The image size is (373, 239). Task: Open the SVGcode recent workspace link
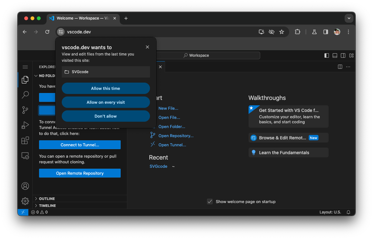(x=158, y=166)
